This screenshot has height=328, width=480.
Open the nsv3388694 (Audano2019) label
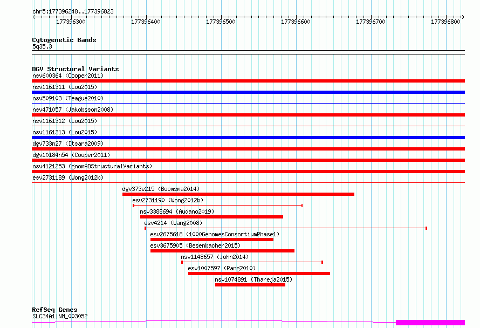177,211
